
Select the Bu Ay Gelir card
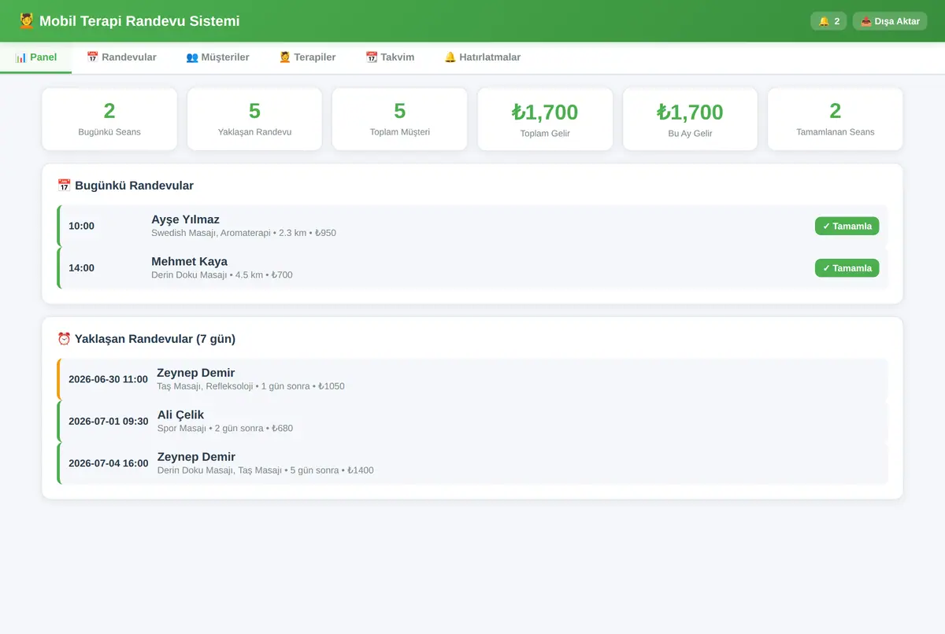click(x=690, y=119)
